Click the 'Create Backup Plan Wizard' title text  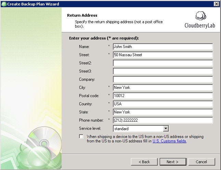tap(33, 4)
